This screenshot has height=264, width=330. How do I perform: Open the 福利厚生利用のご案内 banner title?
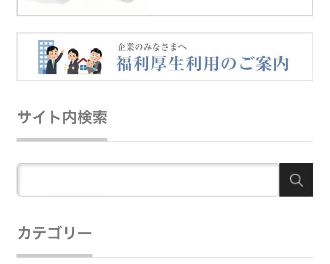click(x=202, y=63)
